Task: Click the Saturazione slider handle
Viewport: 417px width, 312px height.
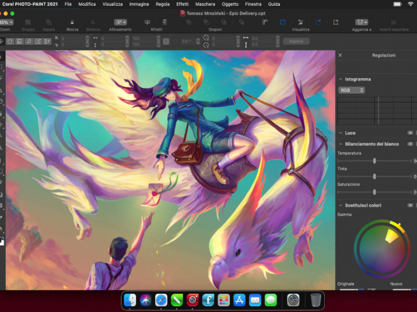Action: point(374,192)
